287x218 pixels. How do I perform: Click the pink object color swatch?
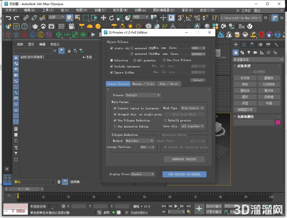pos(278,122)
